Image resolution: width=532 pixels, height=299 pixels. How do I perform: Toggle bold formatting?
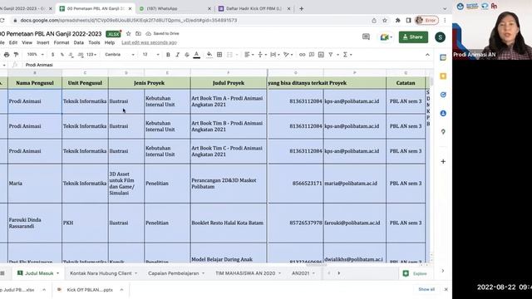click(168, 55)
